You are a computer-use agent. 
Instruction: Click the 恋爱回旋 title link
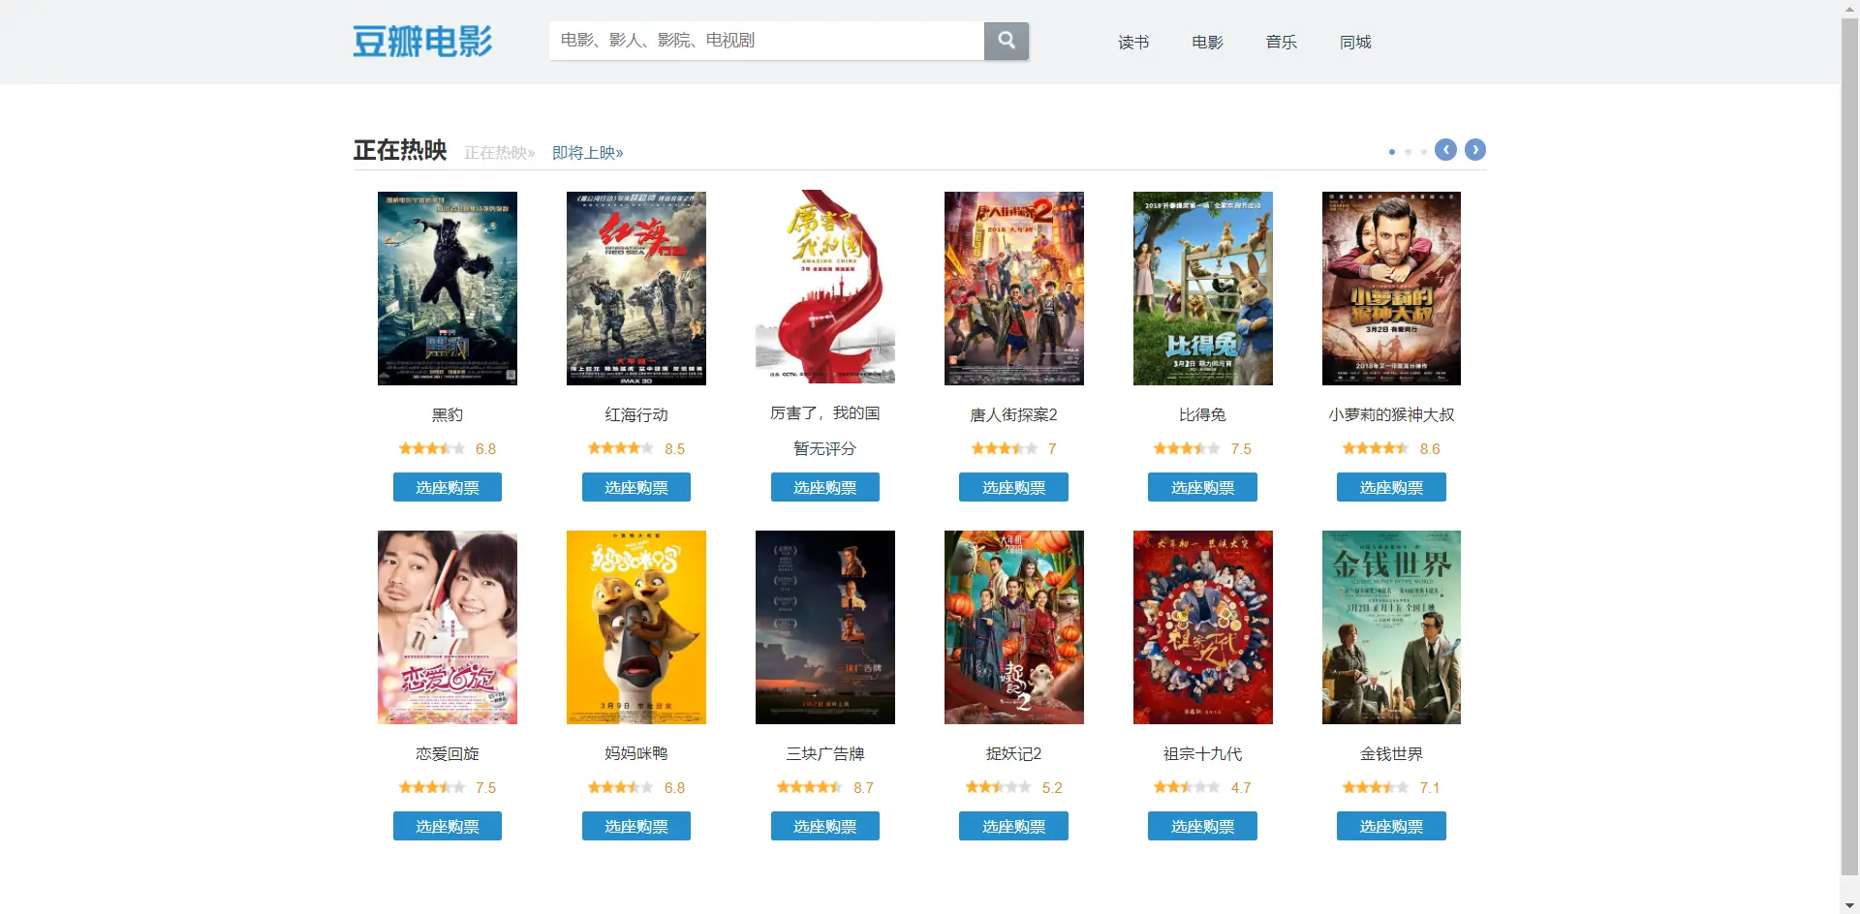pos(448,753)
